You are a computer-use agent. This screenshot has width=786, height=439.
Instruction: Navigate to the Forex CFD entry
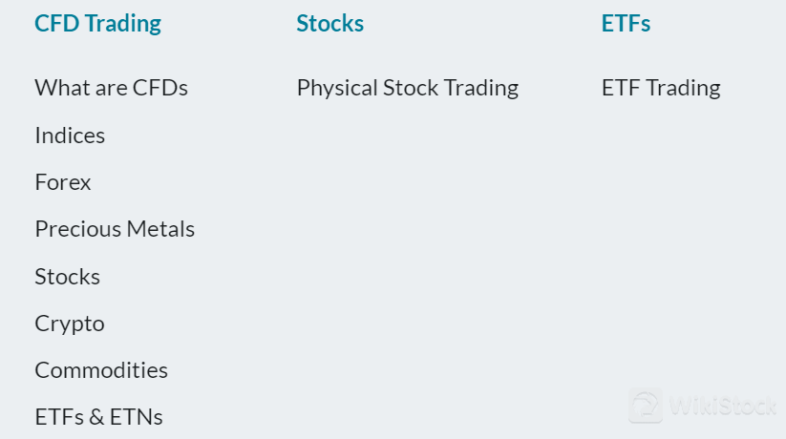tap(63, 182)
